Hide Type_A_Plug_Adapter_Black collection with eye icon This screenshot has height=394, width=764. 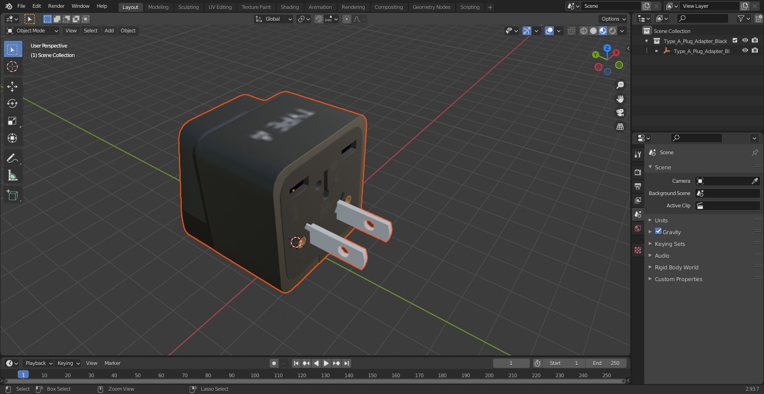[745, 41]
